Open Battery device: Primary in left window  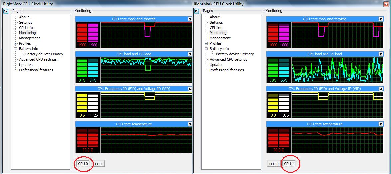tap(44, 54)
